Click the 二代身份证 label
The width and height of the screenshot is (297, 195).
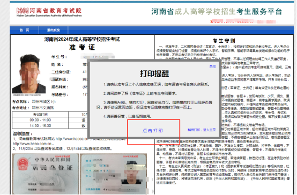click(x=61, y=72)
